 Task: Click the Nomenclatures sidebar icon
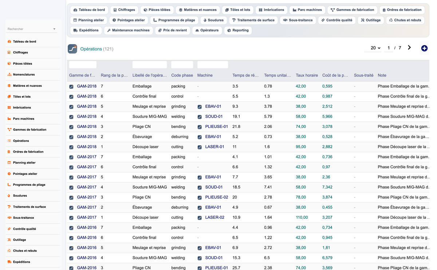click(9, 74)
